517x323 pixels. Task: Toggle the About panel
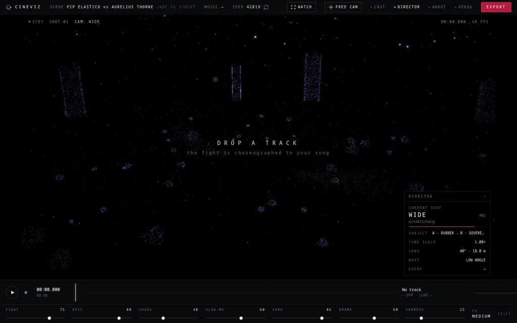437,7
